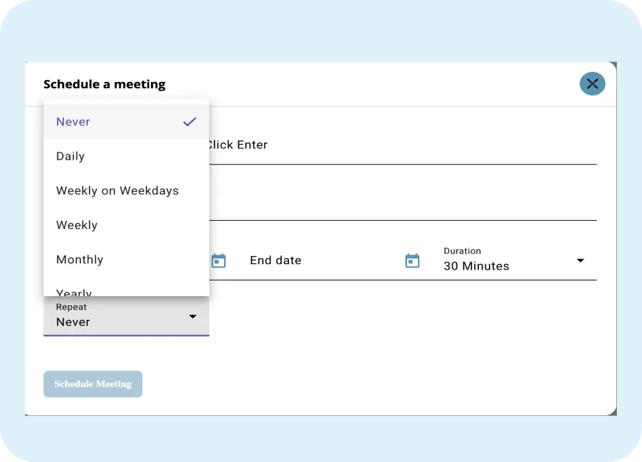Select Yearly at the list bottom
The width and height of the screenshot is (642, 462).
pyautogui.click(x=74, y=291)
